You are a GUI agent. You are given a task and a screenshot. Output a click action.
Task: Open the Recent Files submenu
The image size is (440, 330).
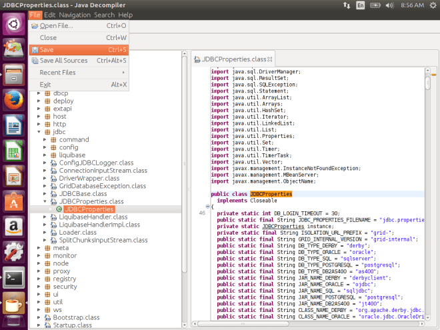pyautogui.click(x=57, y=73)
